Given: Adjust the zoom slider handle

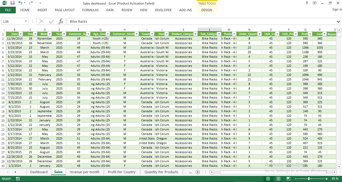Looking at the screenshot, I should (x=309, y=179).
